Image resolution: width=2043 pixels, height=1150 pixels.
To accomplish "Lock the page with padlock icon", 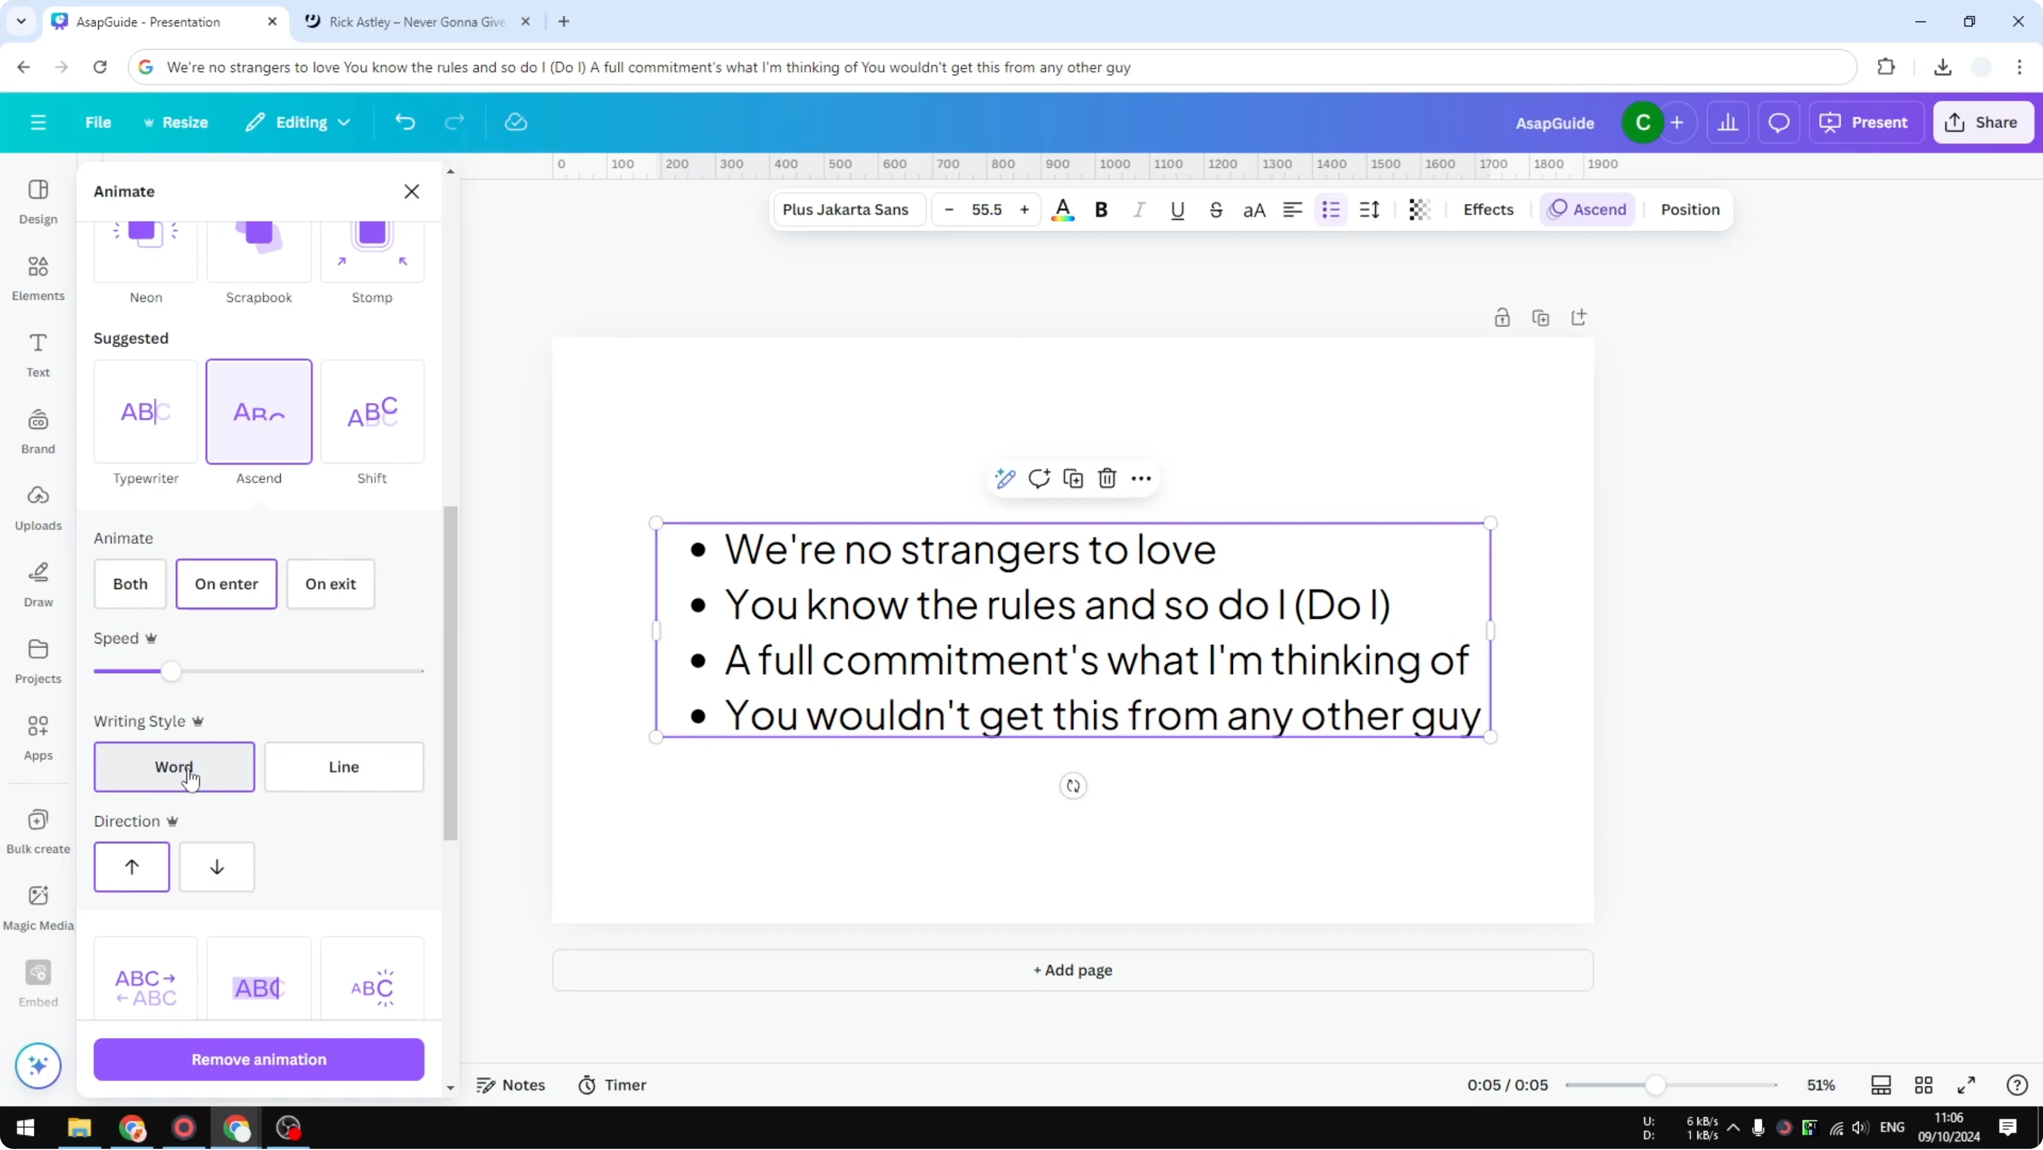I will (x=1502, y=318).
